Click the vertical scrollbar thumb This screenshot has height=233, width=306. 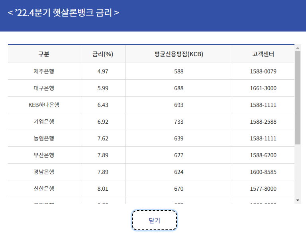[298, 98]
